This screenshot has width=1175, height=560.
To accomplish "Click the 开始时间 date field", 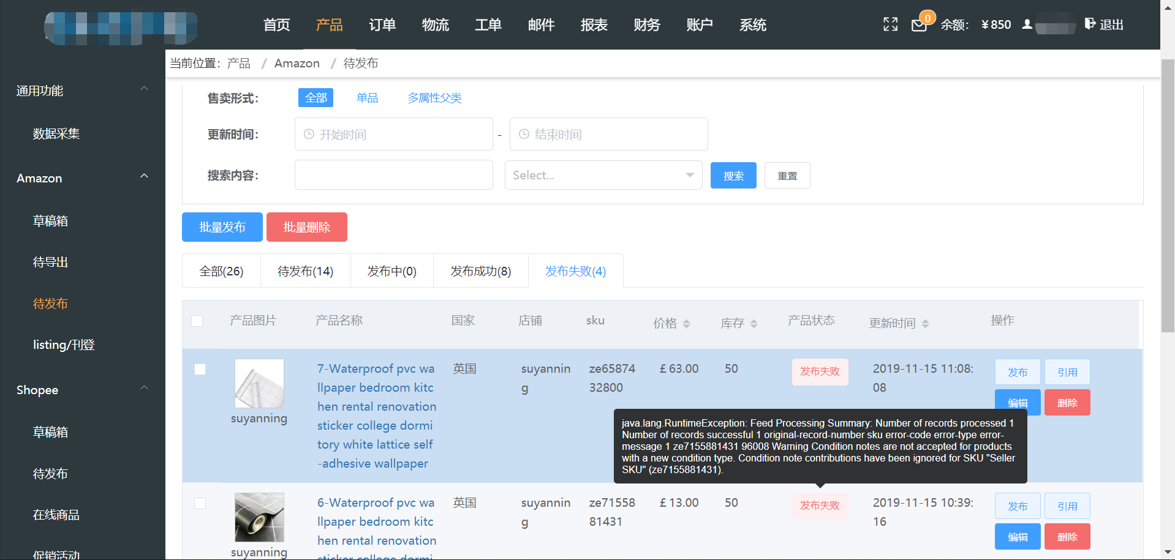I will click(x=394, y=134).
